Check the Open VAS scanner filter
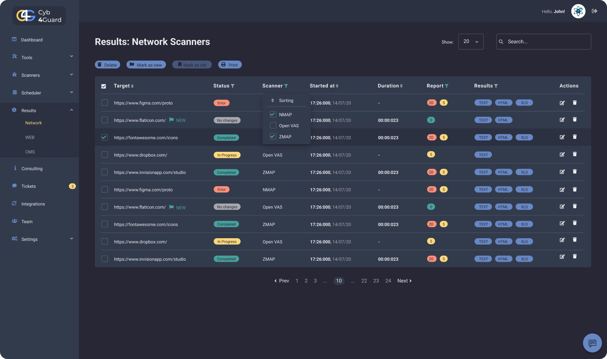Viewport: 607px width, 359px height. (x=273, y=126)
